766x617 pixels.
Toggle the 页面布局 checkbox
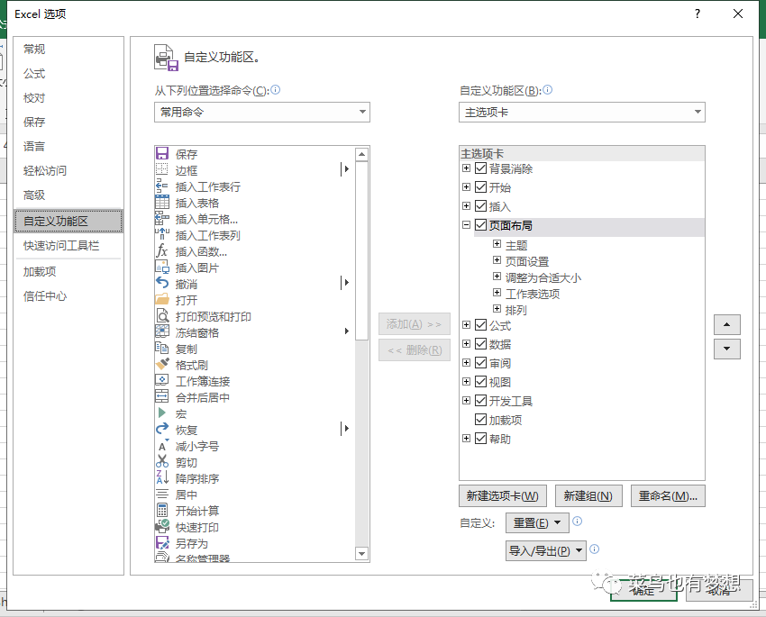point(480,225)
